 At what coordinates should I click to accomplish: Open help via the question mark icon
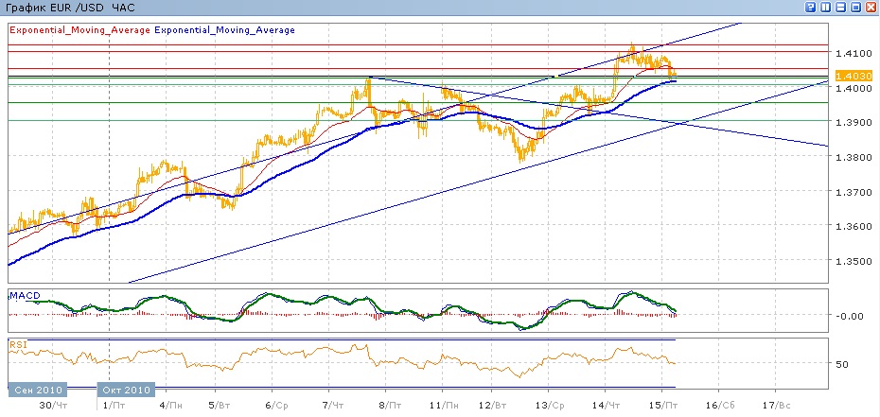(x=810, y=8)
